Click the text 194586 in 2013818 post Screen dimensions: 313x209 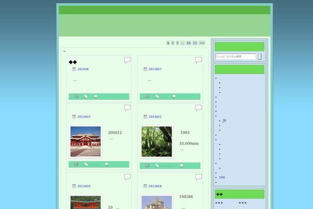pos(186,196)
